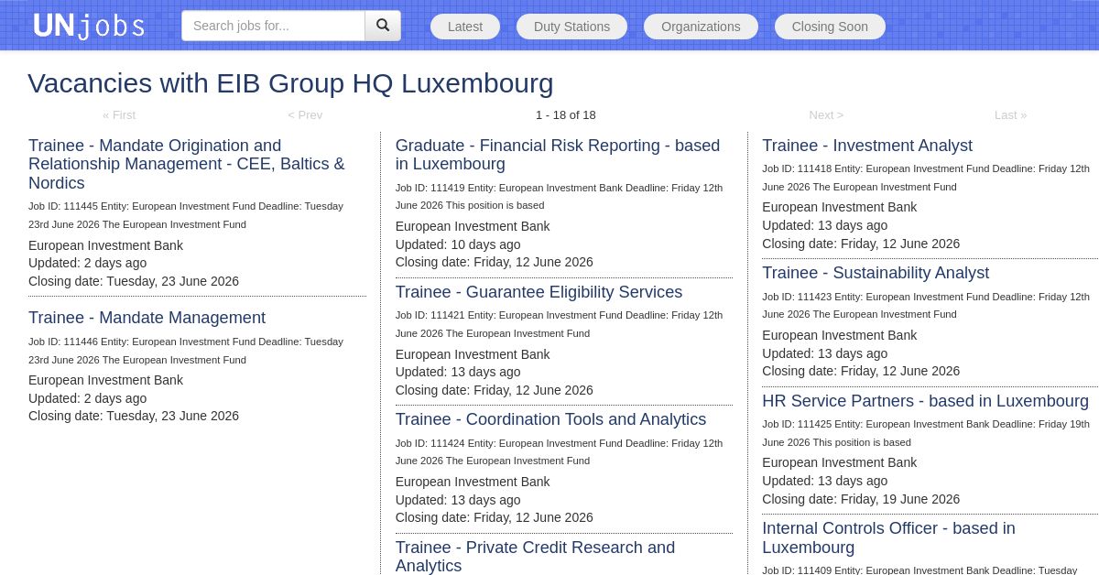The height and width of the screenshot is (575, 1099).
Task: Select Closing date under Coordination Tools and Analytics
Action: 495,517
